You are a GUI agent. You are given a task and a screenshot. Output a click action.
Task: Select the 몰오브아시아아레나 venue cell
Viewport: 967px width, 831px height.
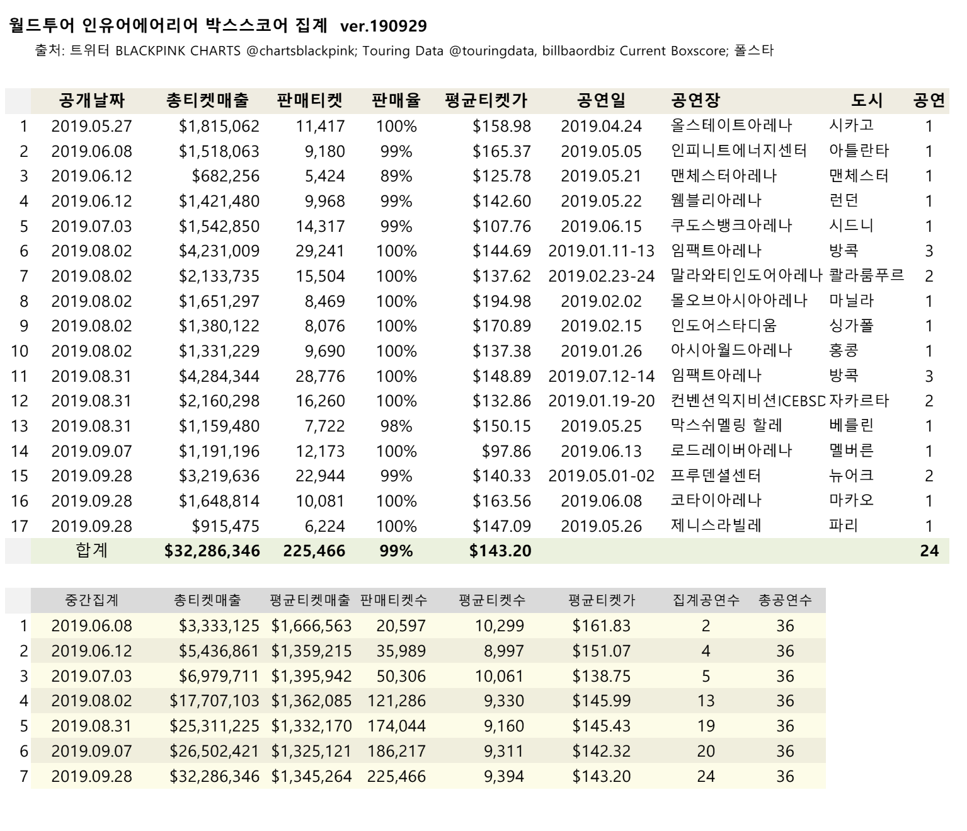coord(739,301)
